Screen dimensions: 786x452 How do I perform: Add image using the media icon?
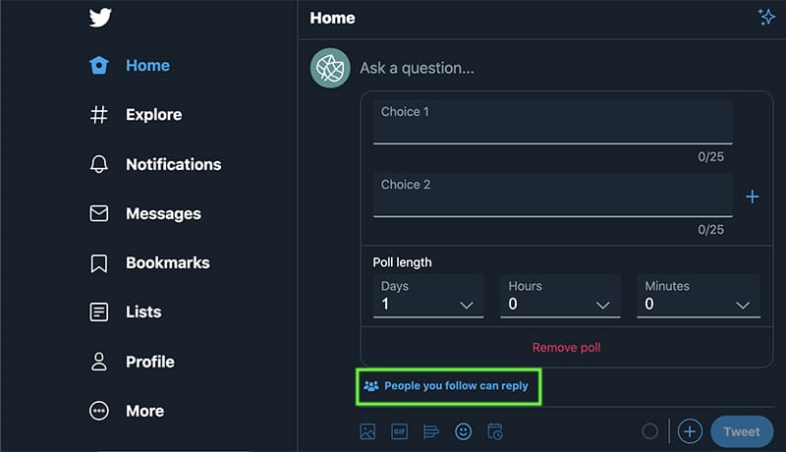pos(367,431)
